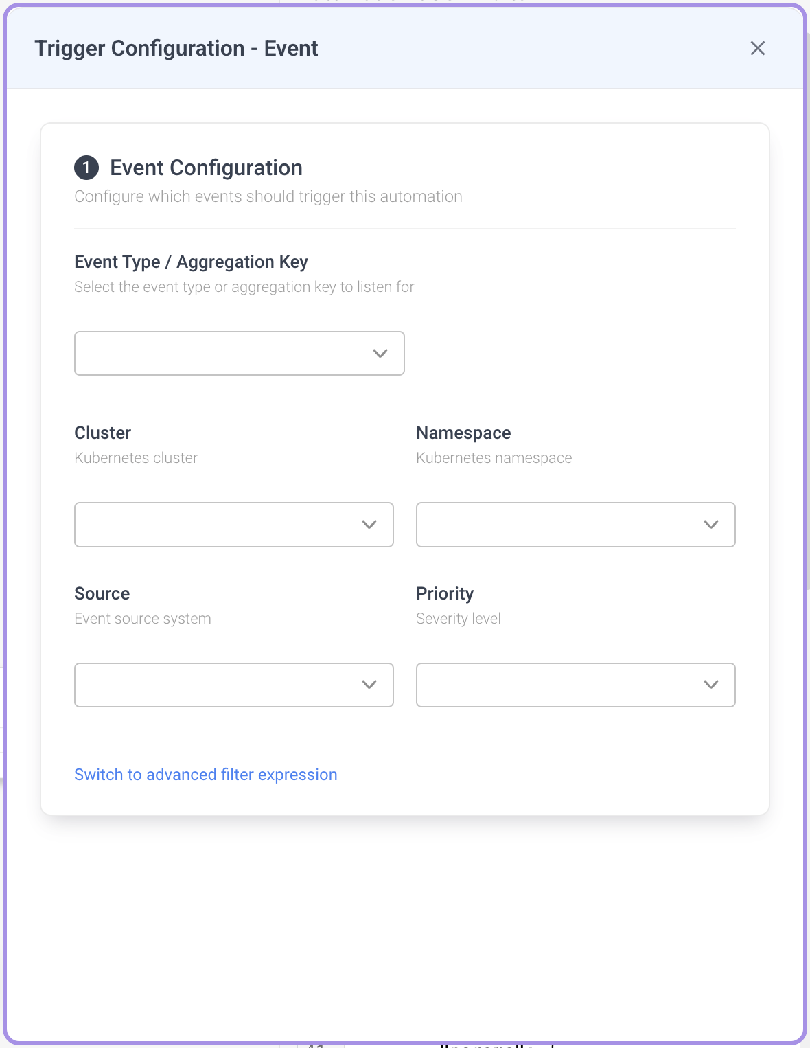
Task: Open the Namespace dropdown
Action: point(575,524)
